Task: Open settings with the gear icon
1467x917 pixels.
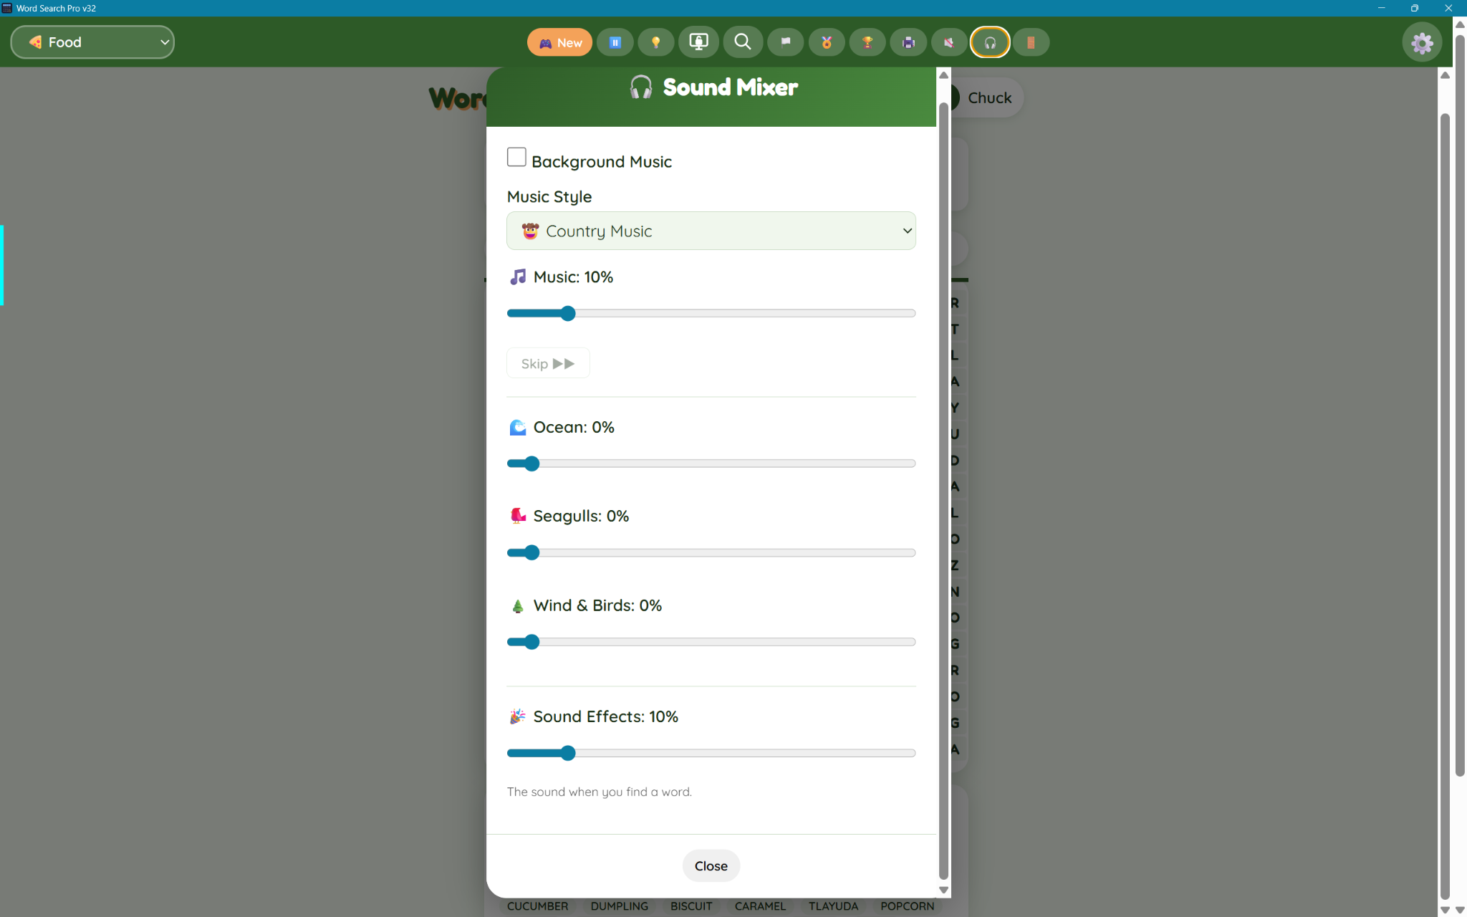Action: [1422, 42]
